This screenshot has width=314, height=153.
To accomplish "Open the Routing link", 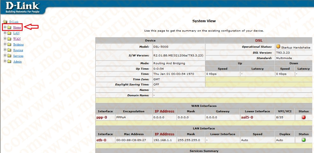I will (x=18, y=50).
